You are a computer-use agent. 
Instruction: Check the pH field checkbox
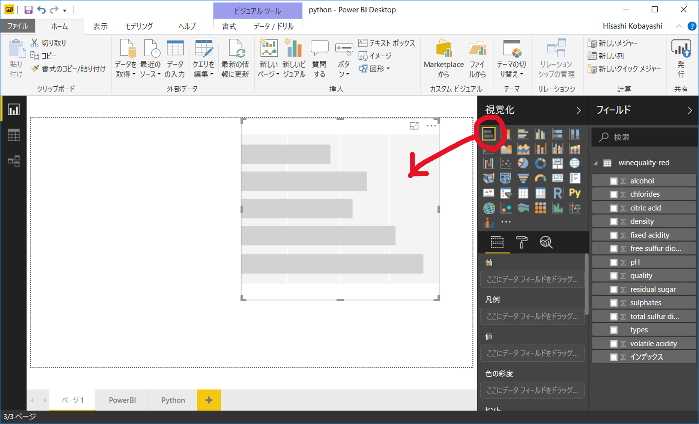(614, 262)
